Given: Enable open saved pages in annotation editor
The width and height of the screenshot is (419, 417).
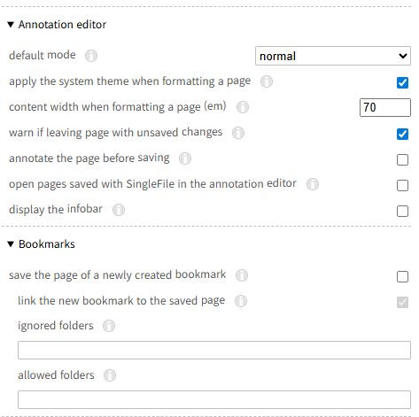Looking at the screenshot, I should (402, 185).
